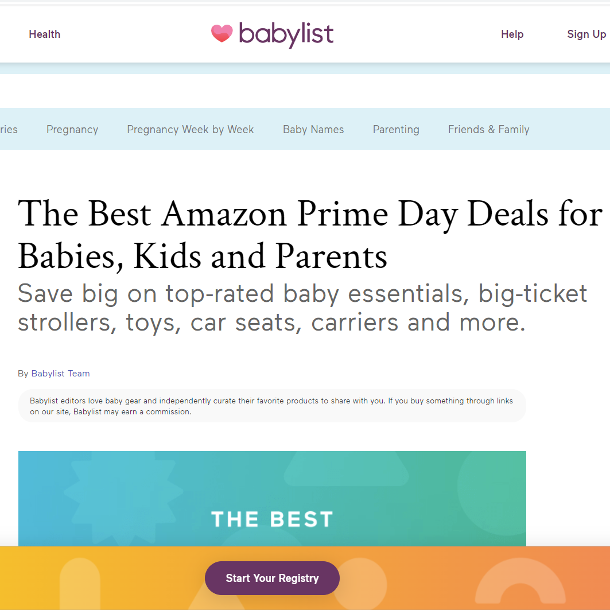Image resolution: width=610 pixels, height=610 pixels.
Task: Open Pregnancy Week by Week tab
Action: tap(190, 130)
